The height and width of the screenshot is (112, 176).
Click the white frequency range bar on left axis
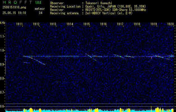click(5, 65)
